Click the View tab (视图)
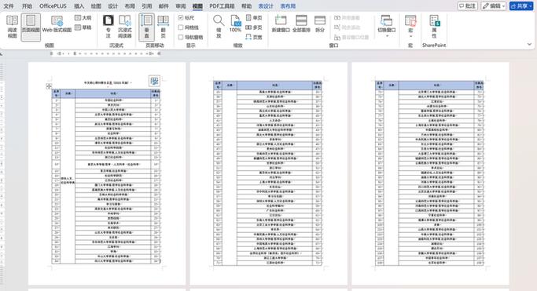The height and width of the screenshot is (291, 537). pyautogui.click(x=197, y=6)
